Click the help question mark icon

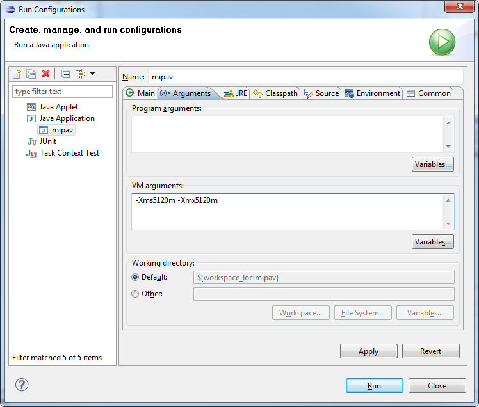pyautogui.click(x=22, y=385)
